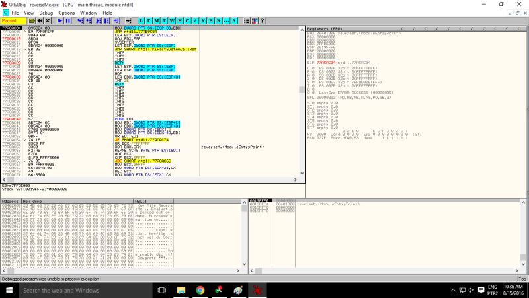Show the Call stack with the K button
Screen dimensions: 529x298
[x=203, y=21]
